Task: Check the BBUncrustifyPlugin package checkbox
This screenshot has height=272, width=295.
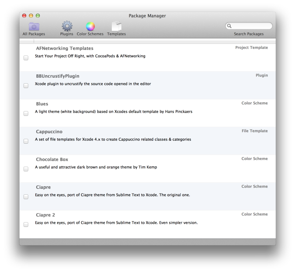Action: (26, 86)
